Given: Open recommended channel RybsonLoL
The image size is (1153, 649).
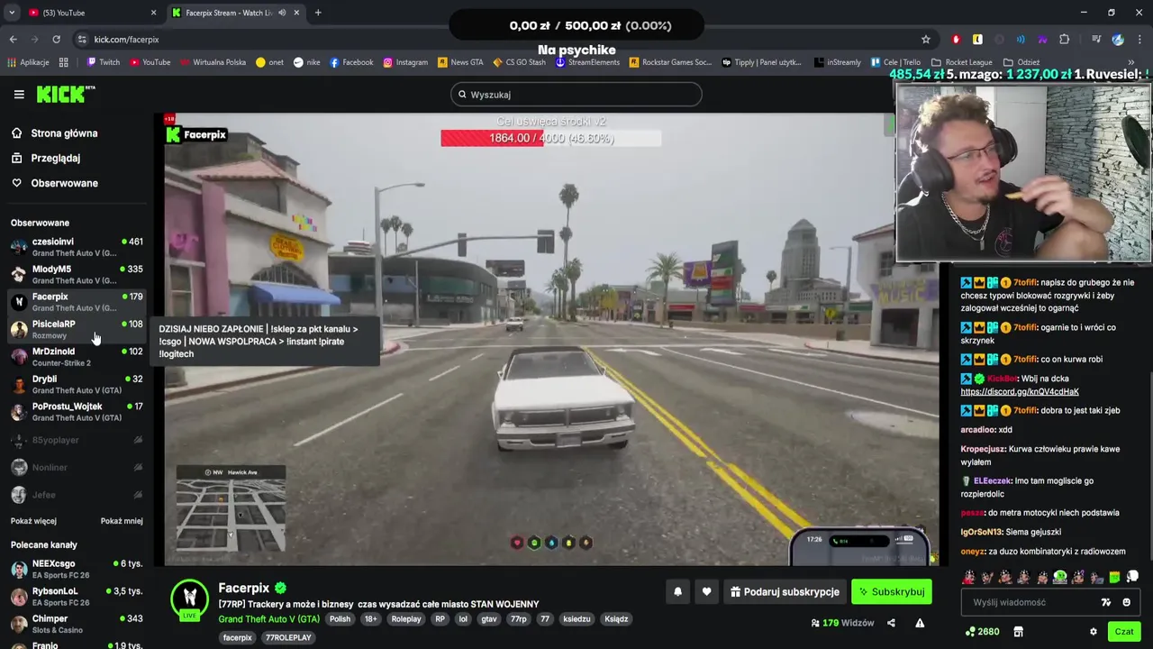Looking at the screenshot, I should pyautogui.click(x=77, y=597).
